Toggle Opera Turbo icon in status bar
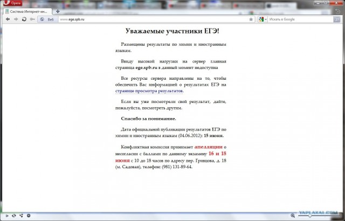The image size is (345, 221). pyautogui.click(x=29, y=216)
